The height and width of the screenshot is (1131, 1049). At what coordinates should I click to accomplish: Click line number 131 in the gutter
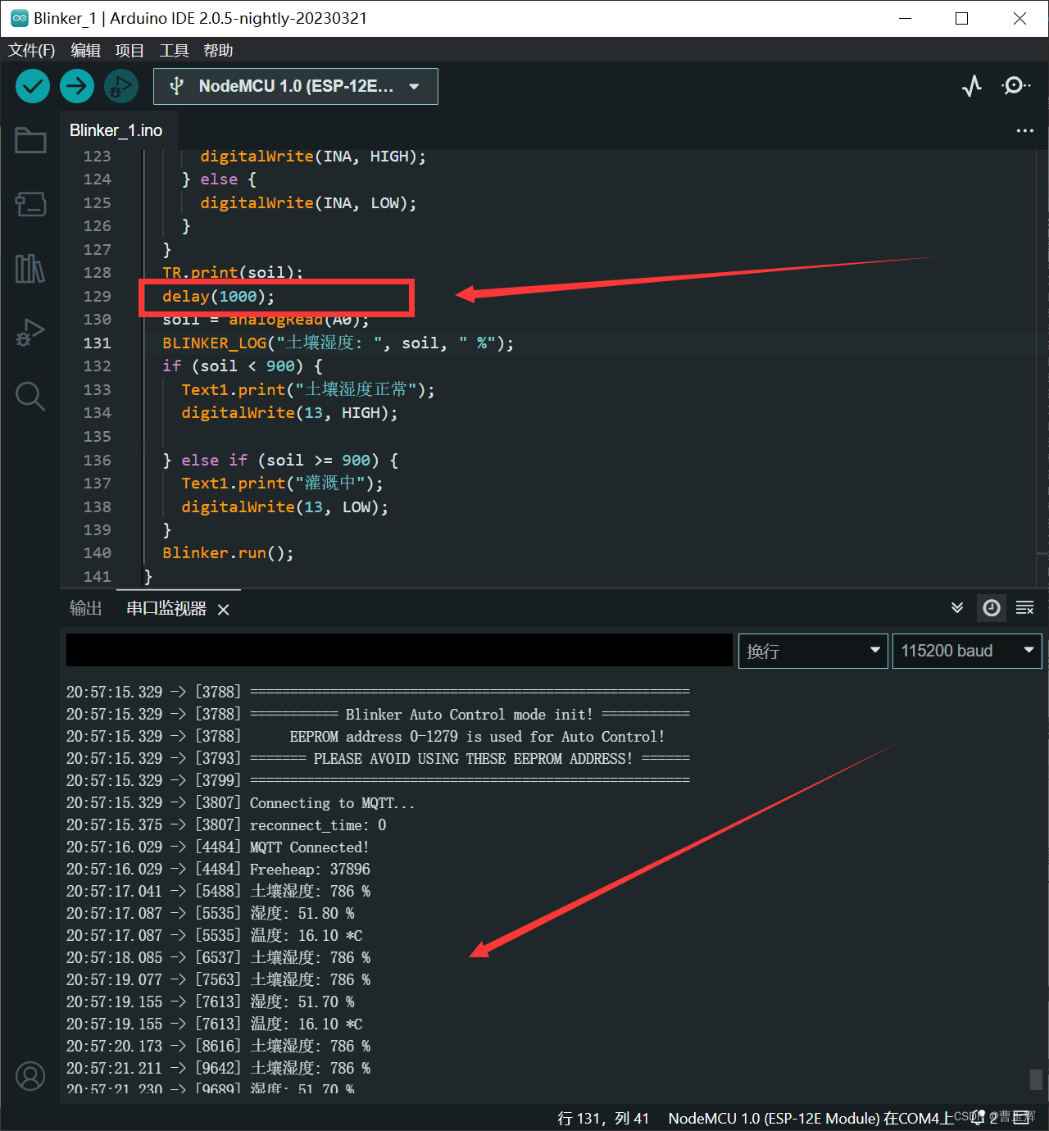pyautogui.click(x=97, y=343)
